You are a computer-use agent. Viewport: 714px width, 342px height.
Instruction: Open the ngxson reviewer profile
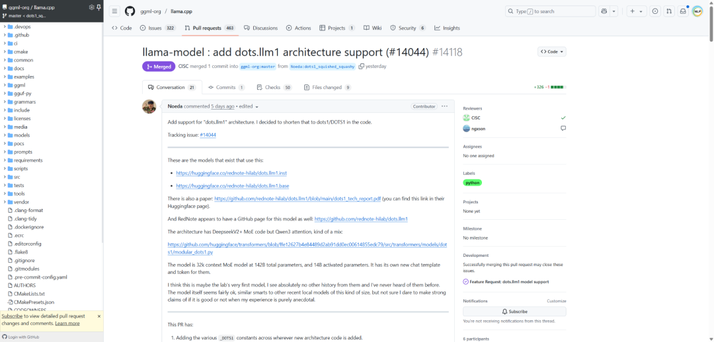click(478, 129)
